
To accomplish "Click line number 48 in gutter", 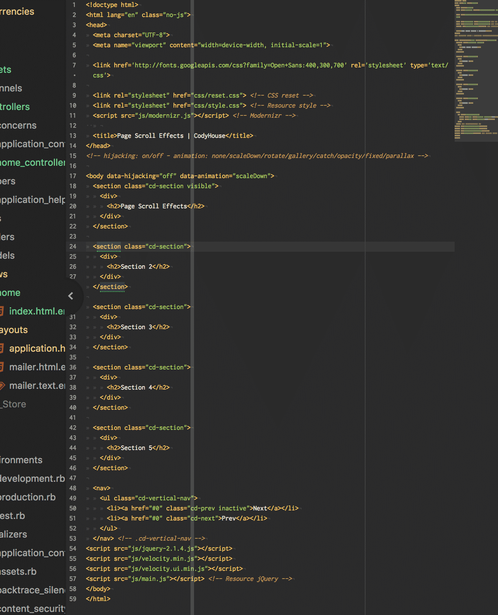I will (x=73, y=488).
